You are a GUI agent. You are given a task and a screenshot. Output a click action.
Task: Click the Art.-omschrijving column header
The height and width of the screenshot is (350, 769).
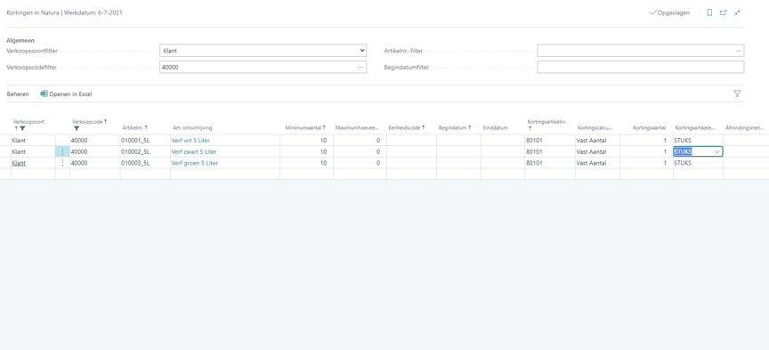[x=192, y=127]
